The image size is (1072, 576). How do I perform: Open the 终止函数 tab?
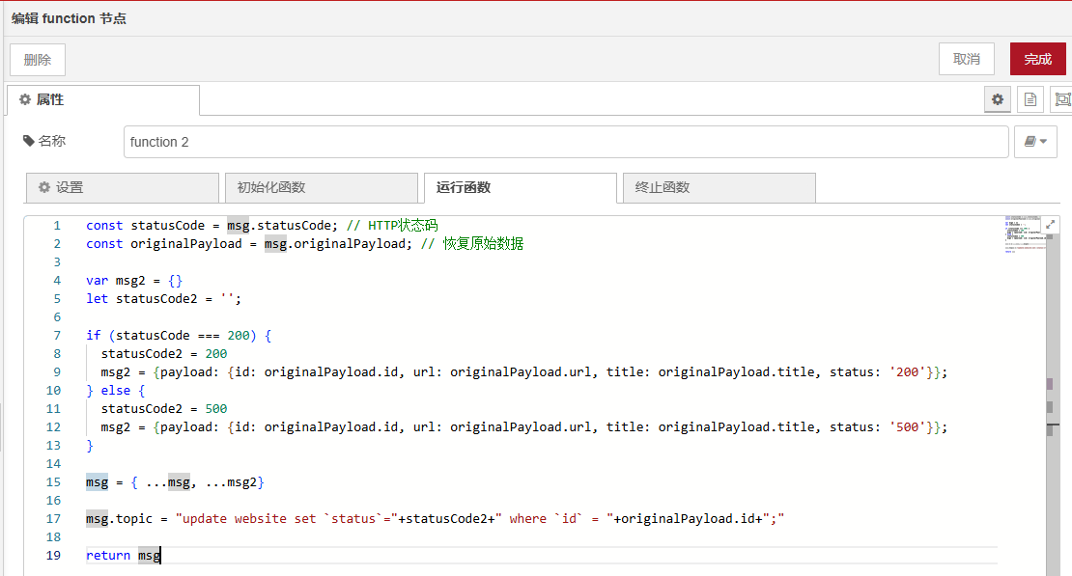coord(719,187)
